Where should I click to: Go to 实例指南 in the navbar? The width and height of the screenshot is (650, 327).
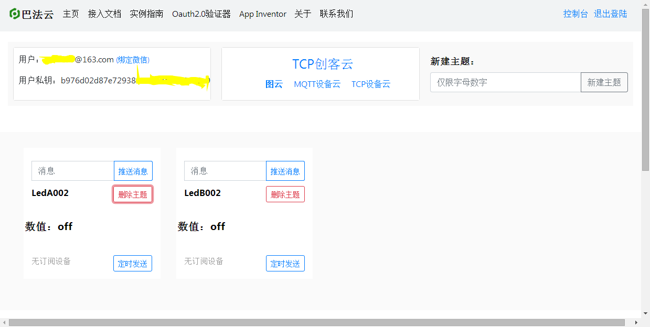coord(146,14)
